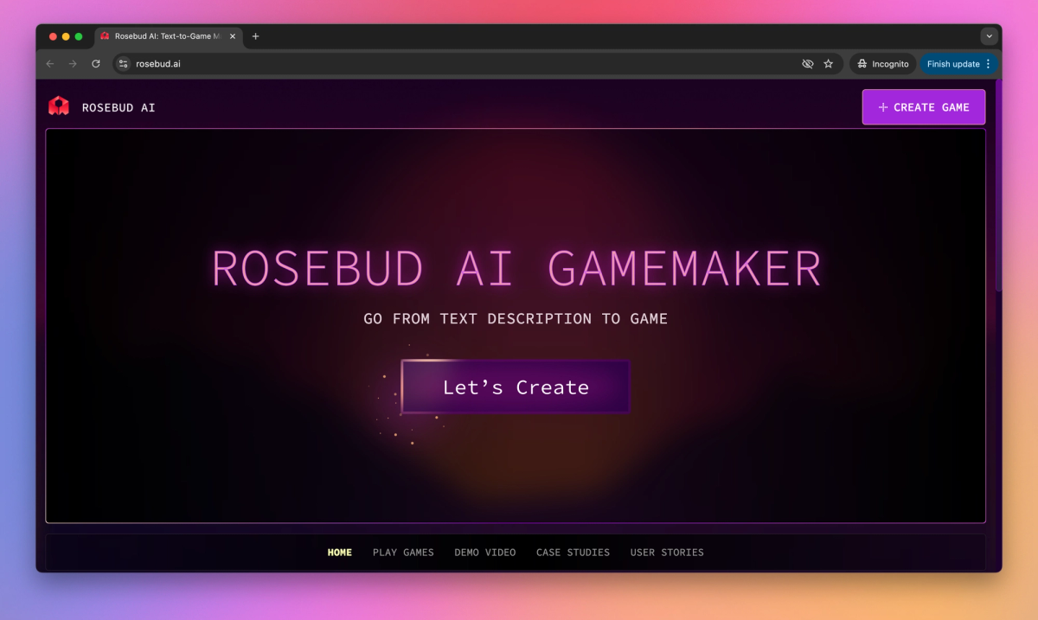Bookmark this page with the star icon
This screenshot has height=620, width=1038.
(x=829, y=64)
